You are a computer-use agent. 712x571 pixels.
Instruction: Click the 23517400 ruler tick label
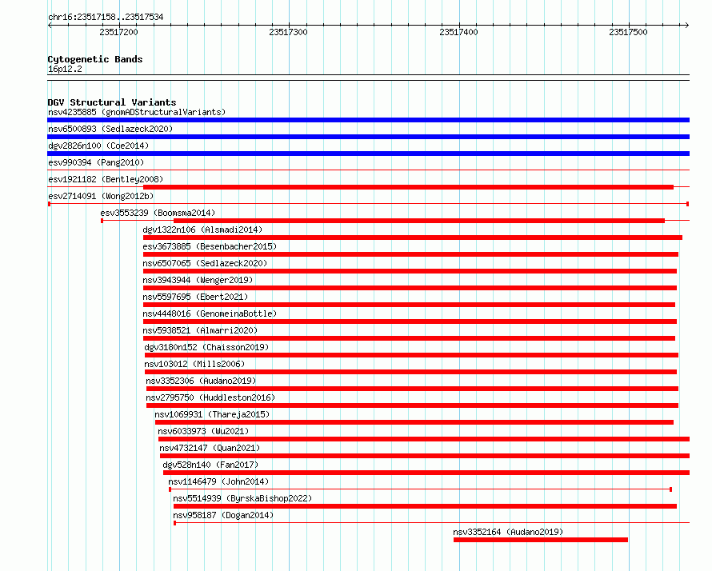click(x=458, y=32)
